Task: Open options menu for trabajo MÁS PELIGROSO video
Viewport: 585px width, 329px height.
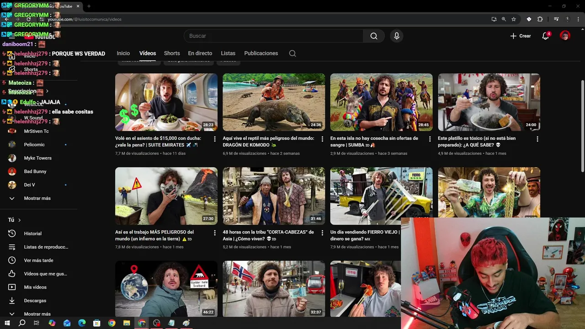Action: pos(215,233)
